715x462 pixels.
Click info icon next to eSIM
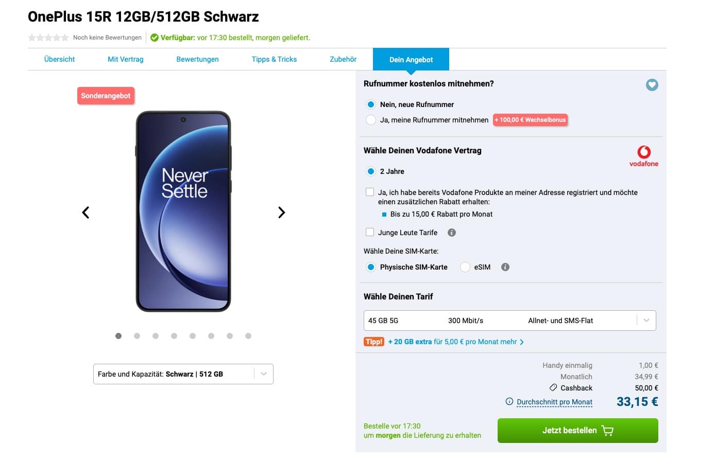(505, 267)
